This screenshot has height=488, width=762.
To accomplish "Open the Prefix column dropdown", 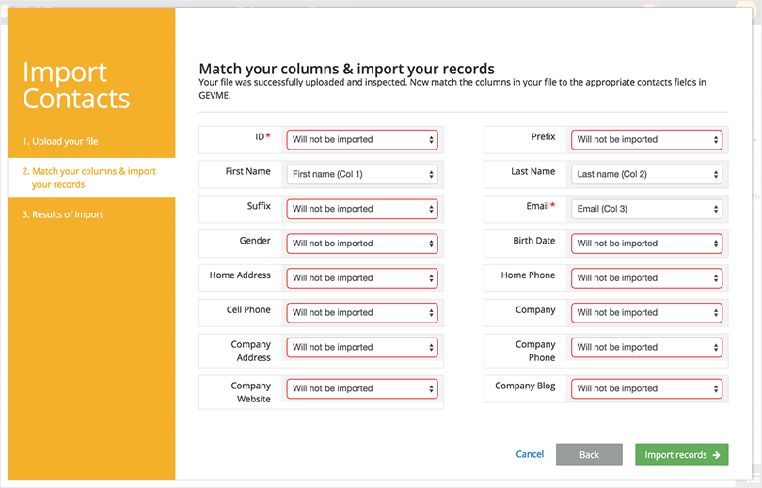I will tap(646, 140).
